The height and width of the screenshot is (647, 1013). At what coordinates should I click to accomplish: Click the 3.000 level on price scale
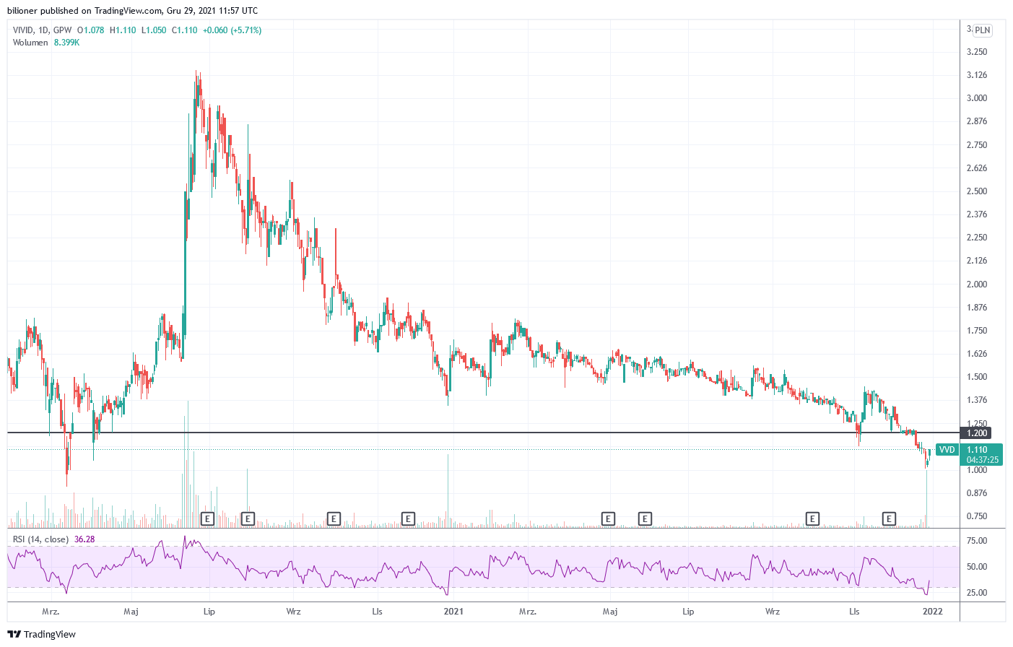pyautogui.click(x=977, y=98)
